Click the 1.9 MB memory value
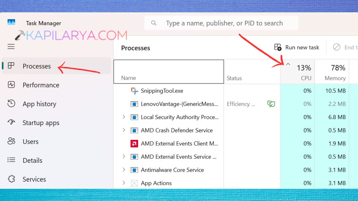358x201 pixels. (x=337, y=144)
